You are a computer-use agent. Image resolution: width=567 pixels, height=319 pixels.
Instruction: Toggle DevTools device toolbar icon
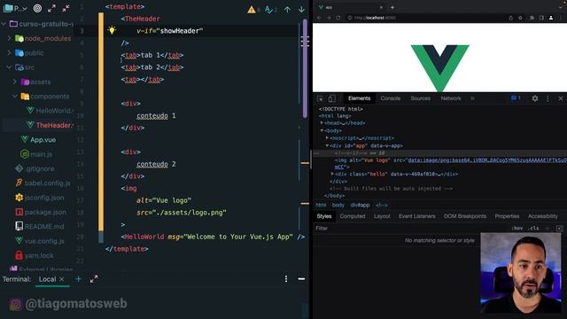pyautogui.click(x=331, y=98)
